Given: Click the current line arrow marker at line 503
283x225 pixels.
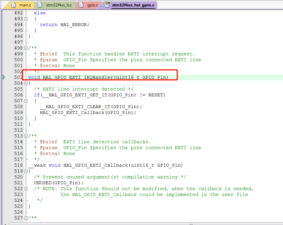Looking at the screenshot, I should click(x=4, y=77).
